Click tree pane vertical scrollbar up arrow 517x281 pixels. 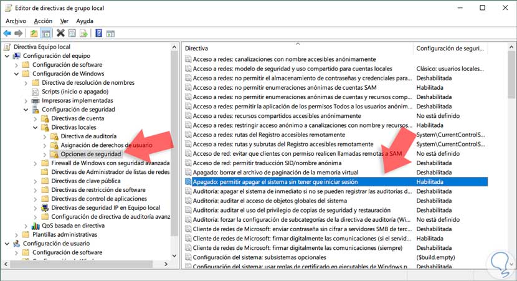tap(174, 47)
